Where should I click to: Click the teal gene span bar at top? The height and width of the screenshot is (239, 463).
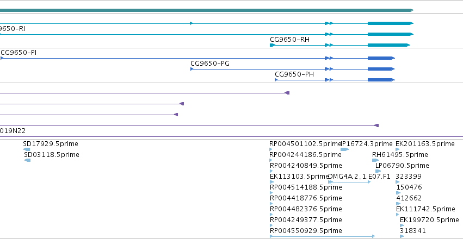[x=207, y=10]
